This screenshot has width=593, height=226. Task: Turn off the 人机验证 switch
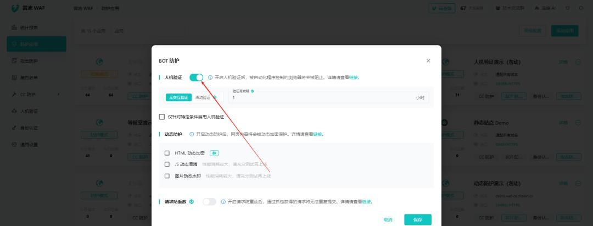coord(196,78)
